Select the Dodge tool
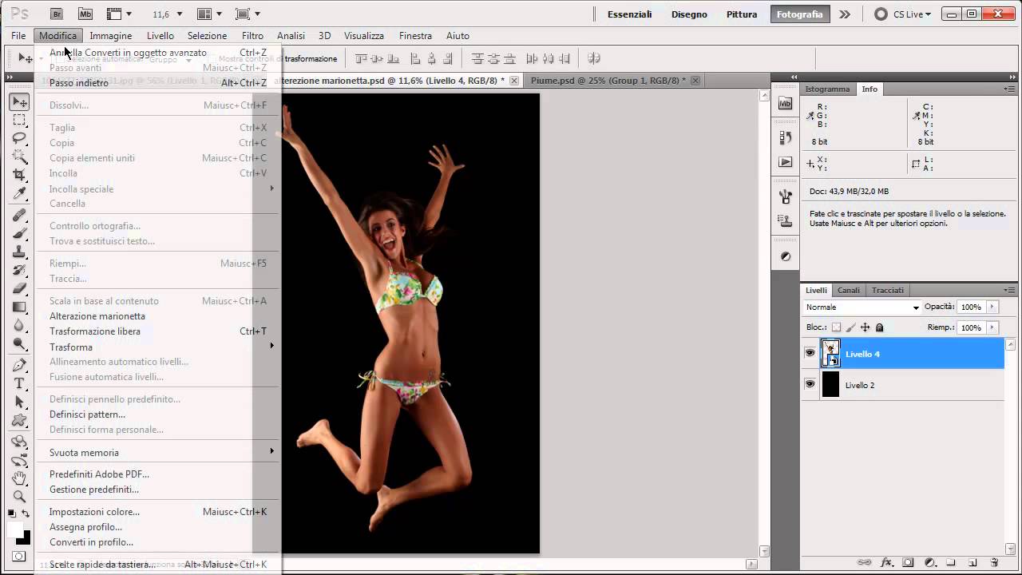The height and width of the screenshot is (575, 1022). coord(20,343)
